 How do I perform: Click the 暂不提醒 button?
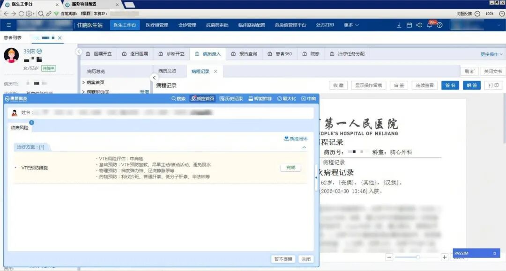(x=283, y=259)
